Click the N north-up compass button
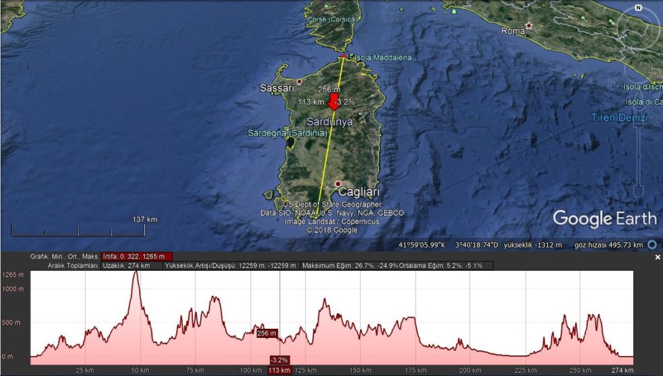This screenshot has height=376, width=663. tap(638, 8)
